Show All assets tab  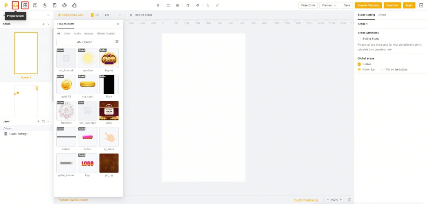pos(58,33)
